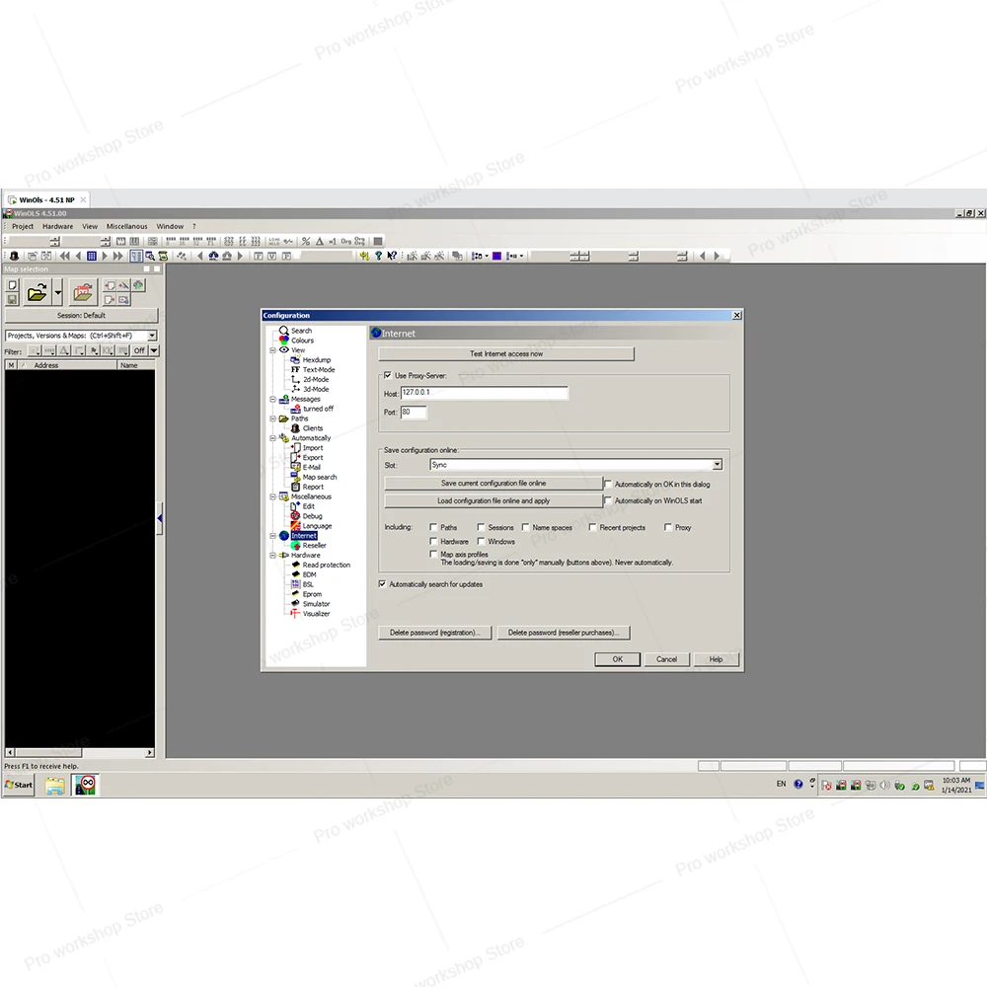Check the Map axis profiles checkbox
The height and width of the screenshot is (987, 987).
click(433, 554)
